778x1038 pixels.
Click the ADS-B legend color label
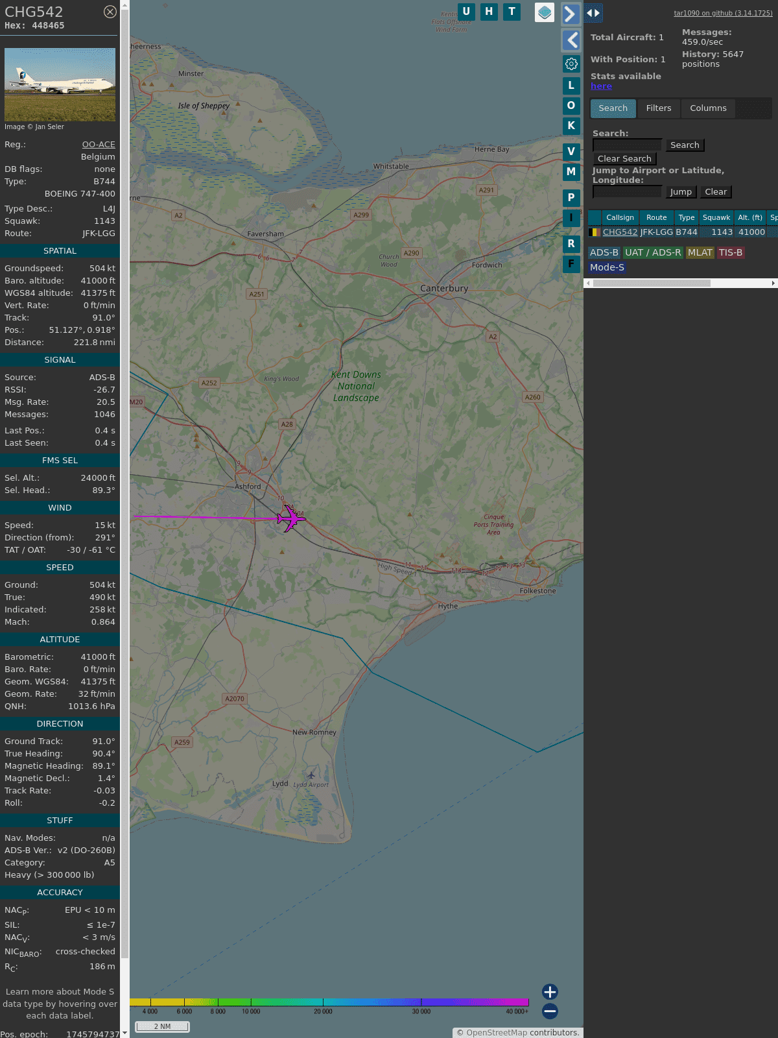[x=604, y=253]
